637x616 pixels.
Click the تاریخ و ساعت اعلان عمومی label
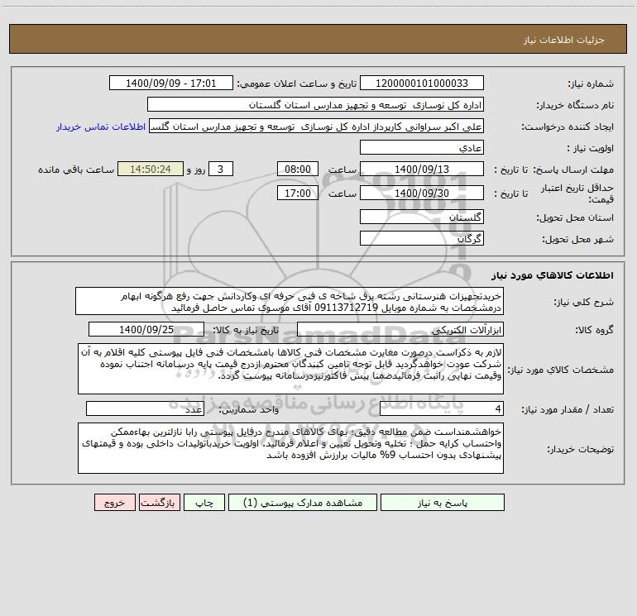click(x=297, y=84)
